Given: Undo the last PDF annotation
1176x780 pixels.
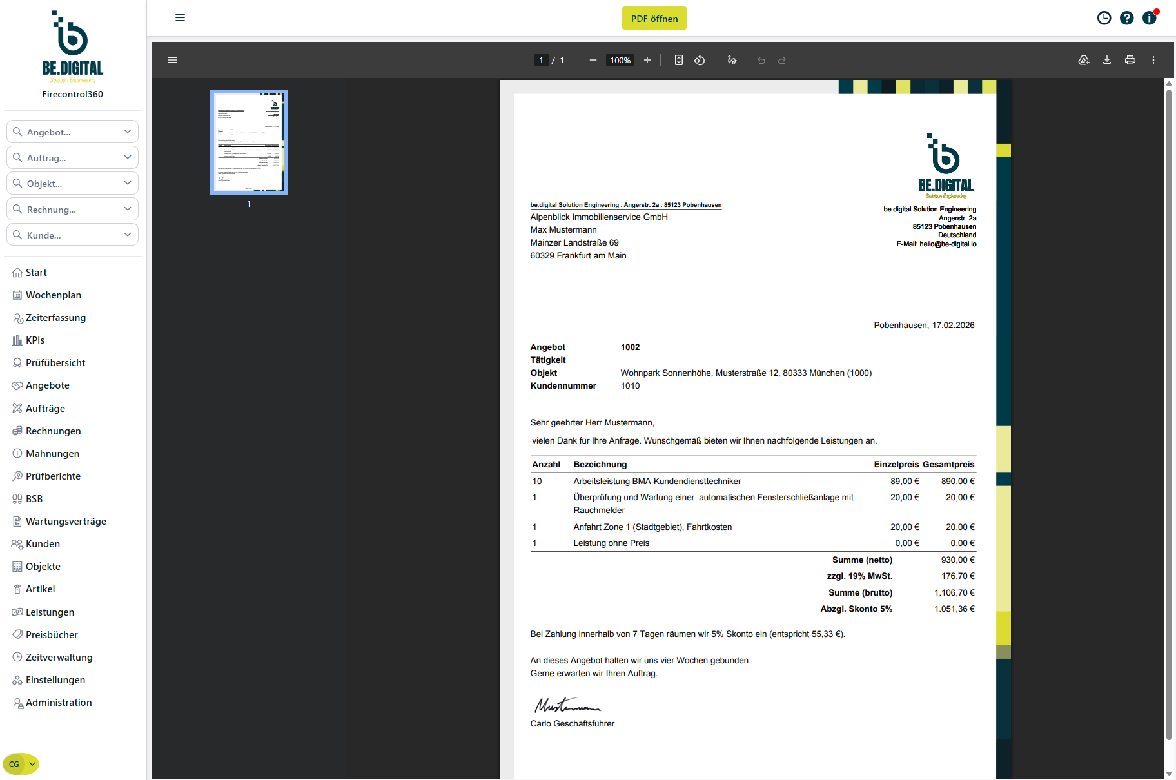Looking at the screenshot, I should click(761, 60).
